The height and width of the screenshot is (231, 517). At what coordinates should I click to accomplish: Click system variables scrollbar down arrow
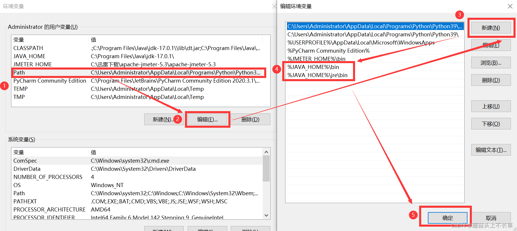(x=266, y=215)
